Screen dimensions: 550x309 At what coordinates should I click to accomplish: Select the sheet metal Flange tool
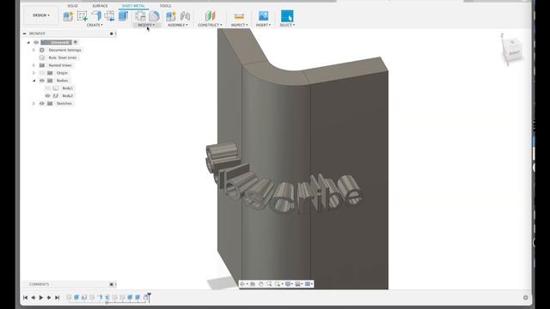coord(96,15)
